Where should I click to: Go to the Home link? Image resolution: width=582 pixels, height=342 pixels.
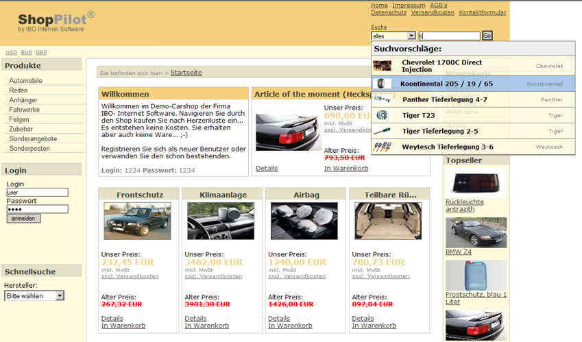coord(379,5)
